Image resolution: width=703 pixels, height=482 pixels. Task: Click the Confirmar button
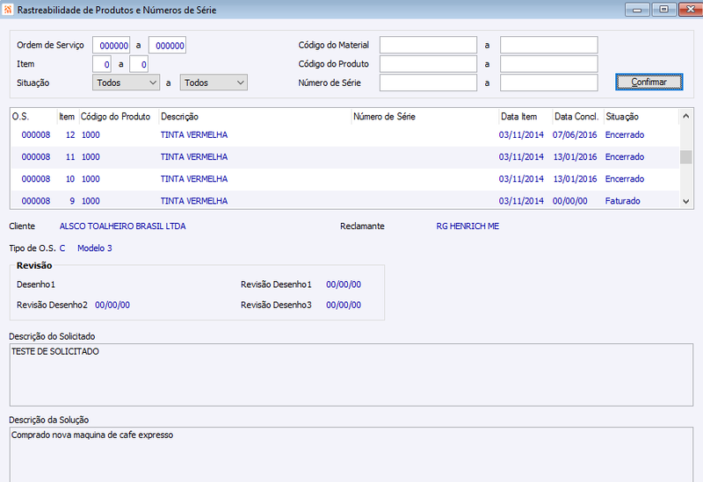(x=649, y=82)
